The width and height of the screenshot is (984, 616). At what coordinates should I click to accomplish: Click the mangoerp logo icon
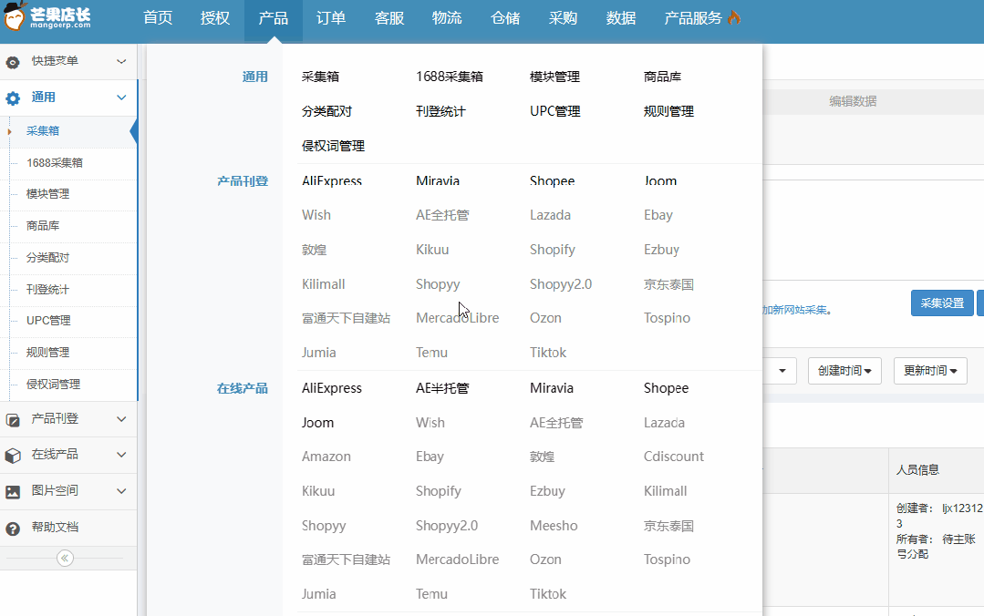[15, 15]
